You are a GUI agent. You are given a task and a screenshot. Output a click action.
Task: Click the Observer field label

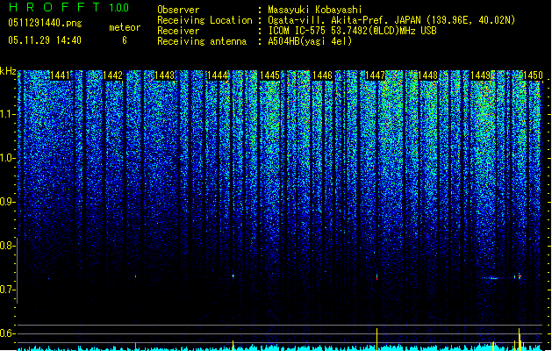click(x=178, y=10)
